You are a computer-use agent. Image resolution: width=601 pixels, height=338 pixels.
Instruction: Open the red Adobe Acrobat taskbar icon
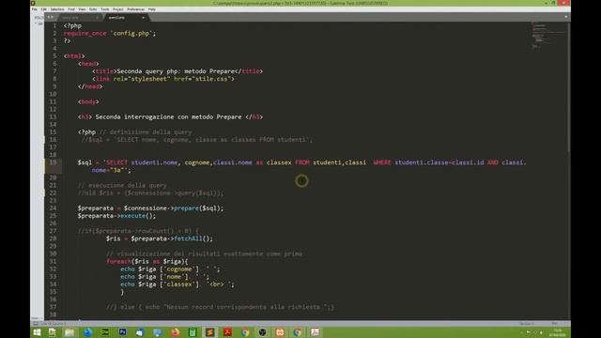(x=227, y=332)
